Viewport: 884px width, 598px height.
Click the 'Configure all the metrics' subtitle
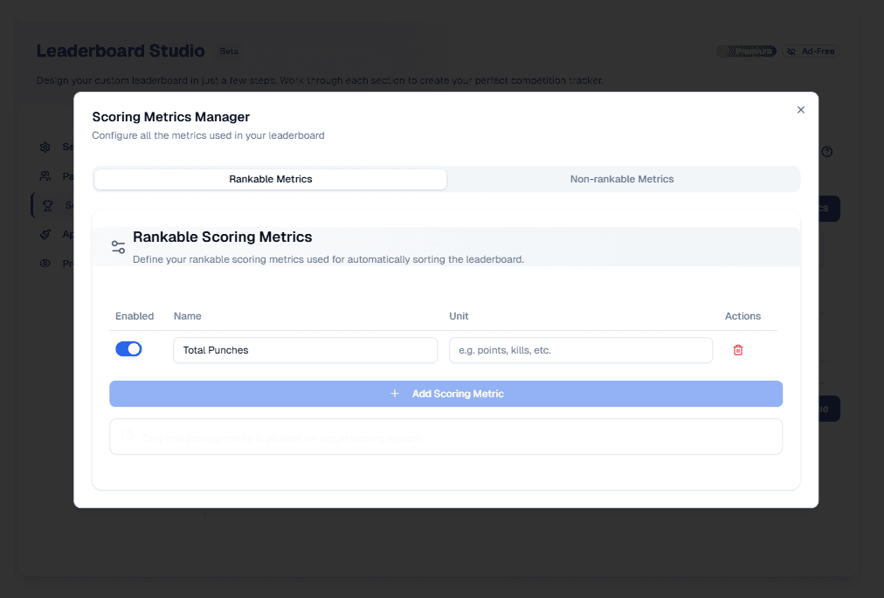(208, 135)
